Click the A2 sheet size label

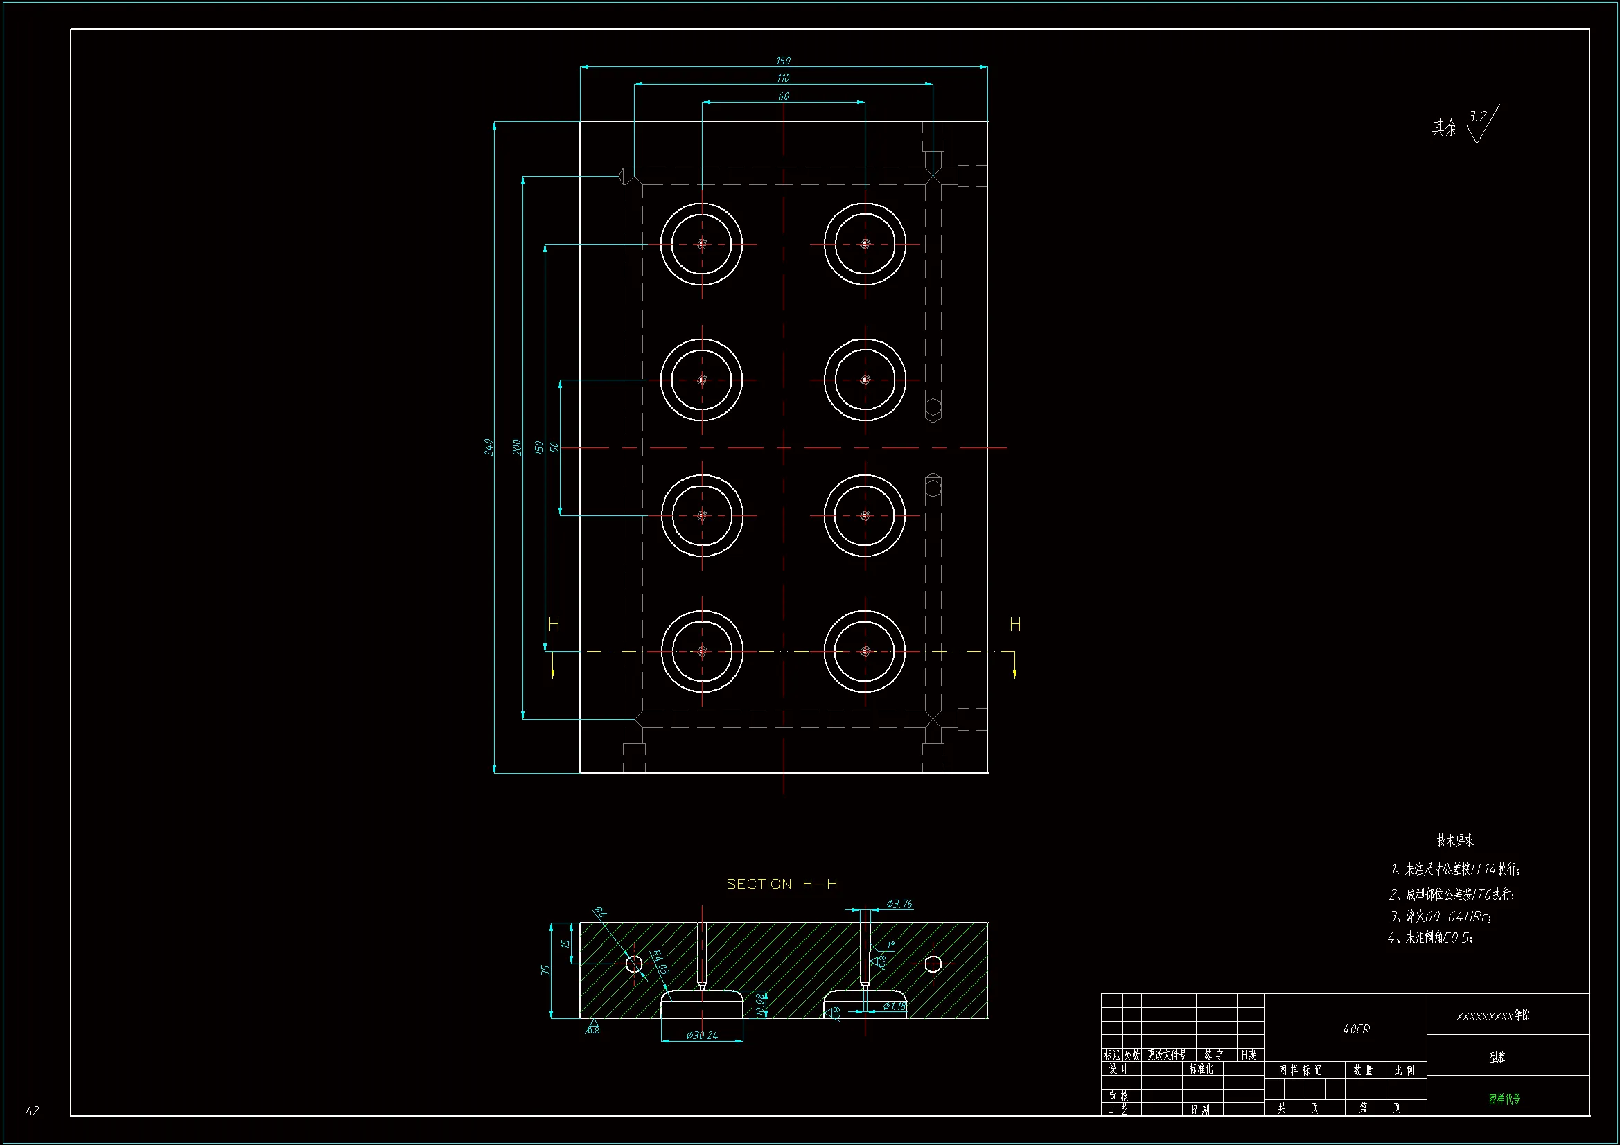[x=32, y=1111]
